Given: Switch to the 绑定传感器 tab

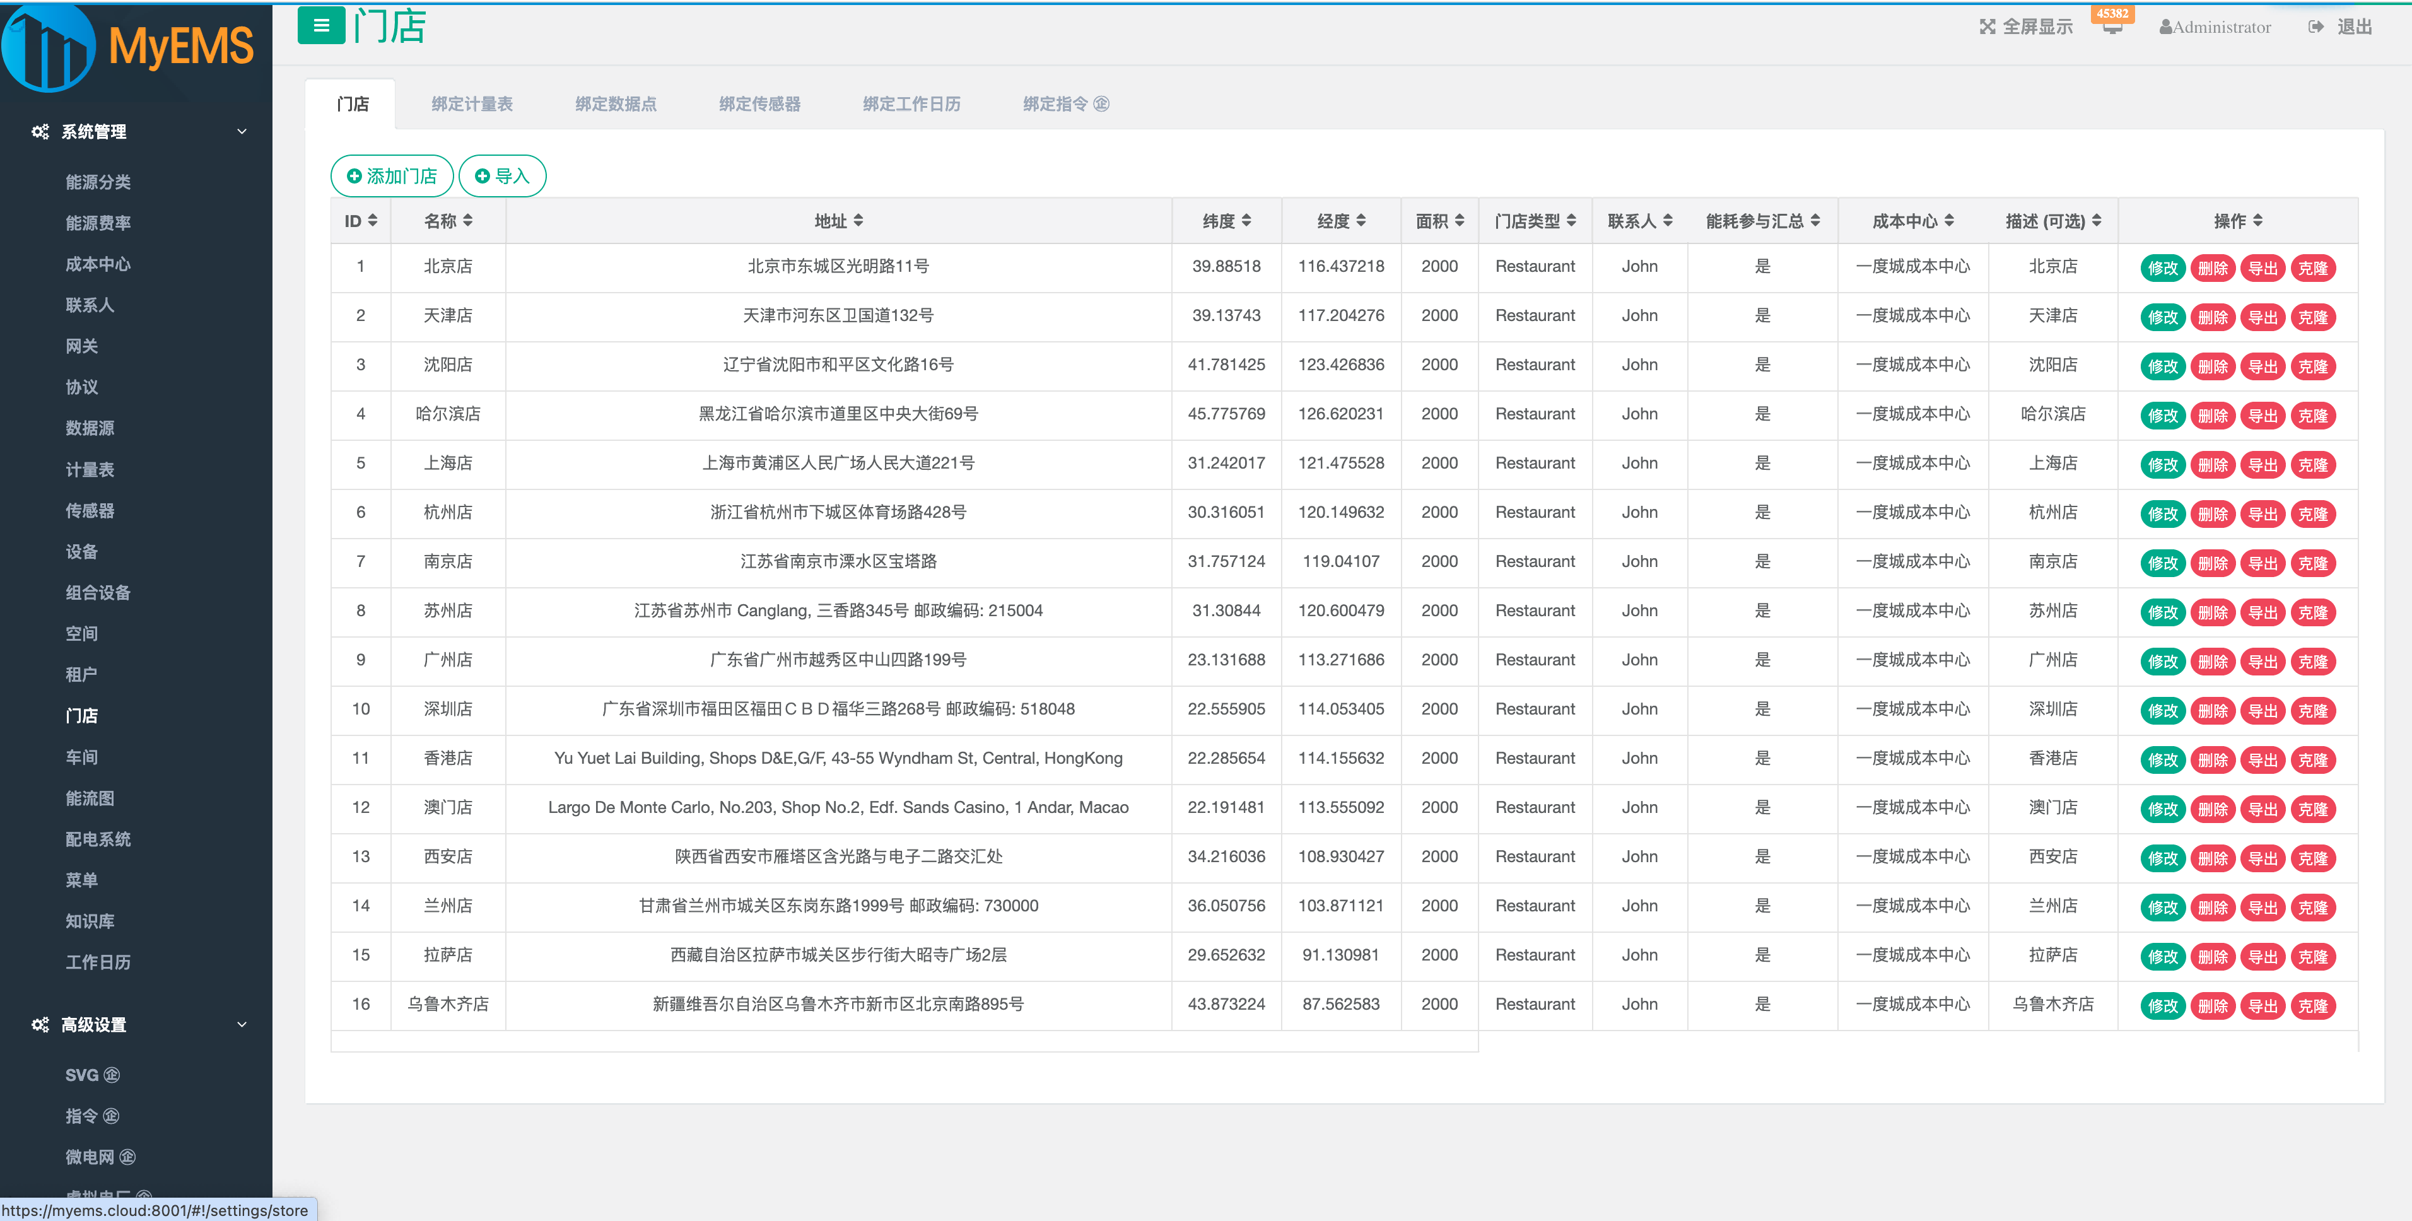Looking at the screenshot, I should point(759,103).
